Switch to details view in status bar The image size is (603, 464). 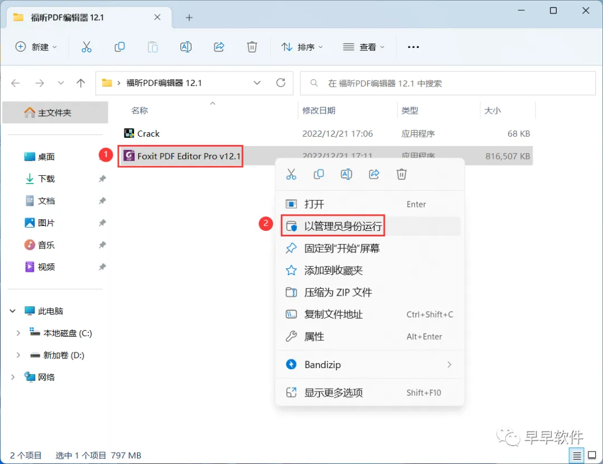click(577, 456)
